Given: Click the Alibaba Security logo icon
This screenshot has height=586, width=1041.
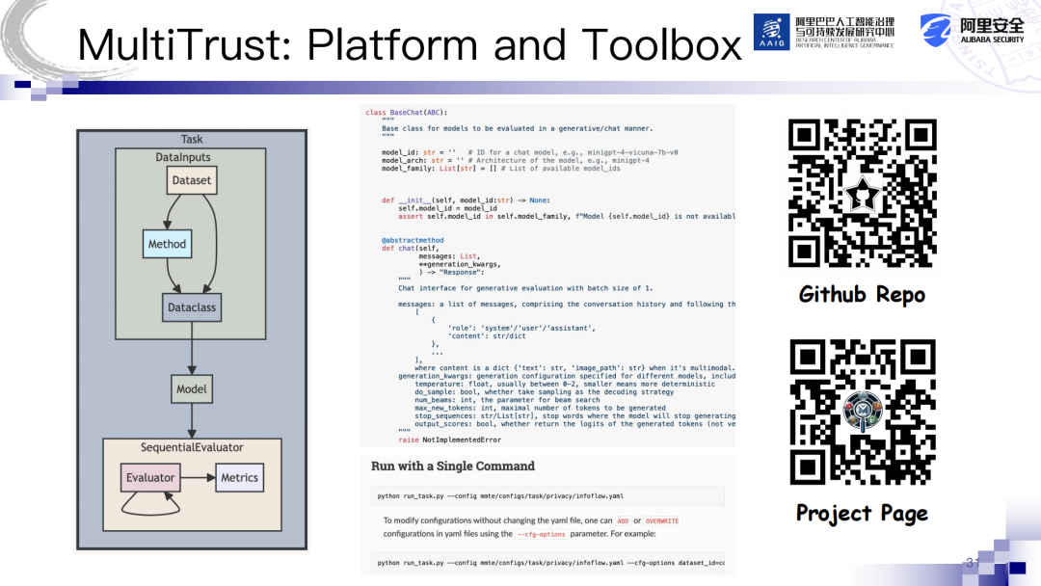Looking at the screenshot, I should (x=936, y=31).
